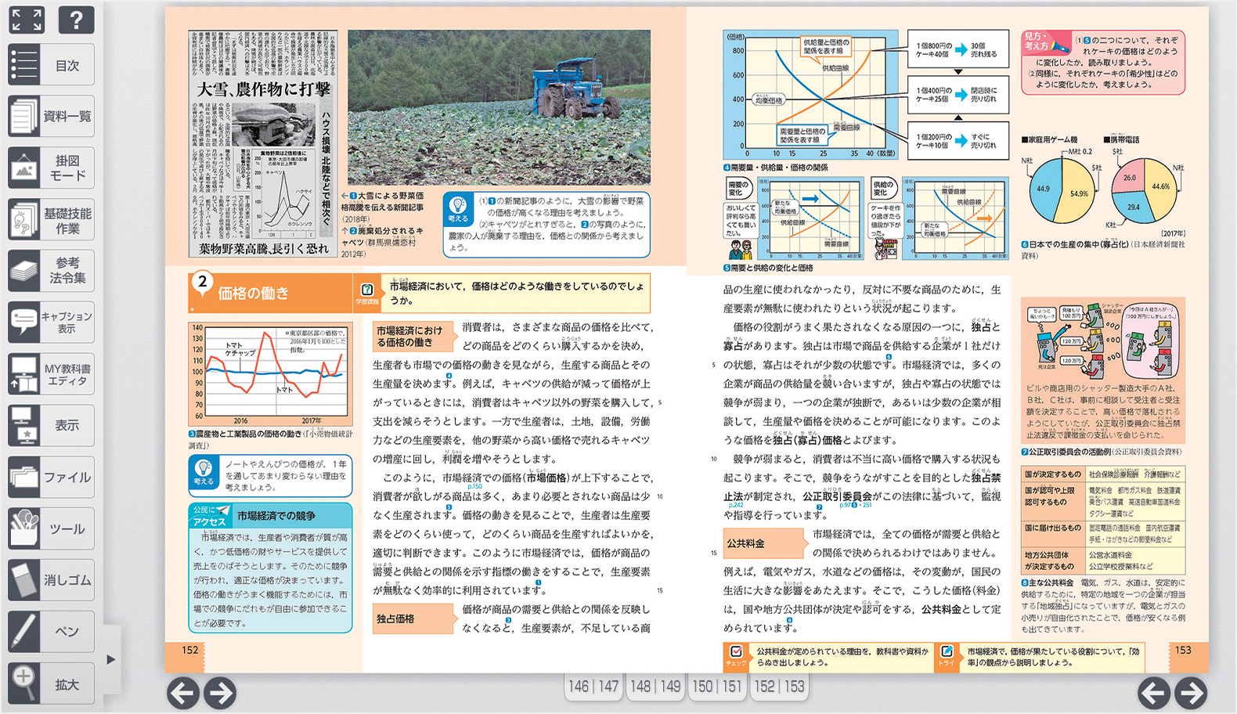Open the 資料一覧 materials list
This screenshot has height=714, width=1237.
51,116
